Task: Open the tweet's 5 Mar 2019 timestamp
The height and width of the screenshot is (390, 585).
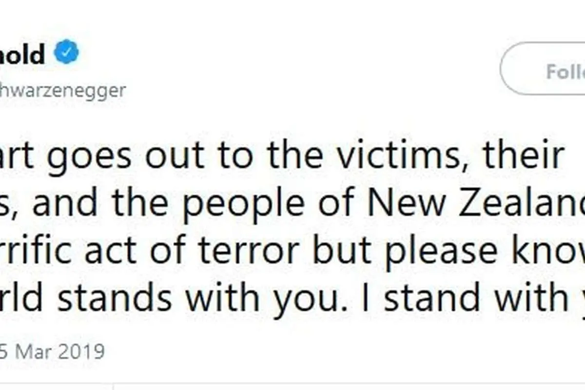Action: coord(52,351)
